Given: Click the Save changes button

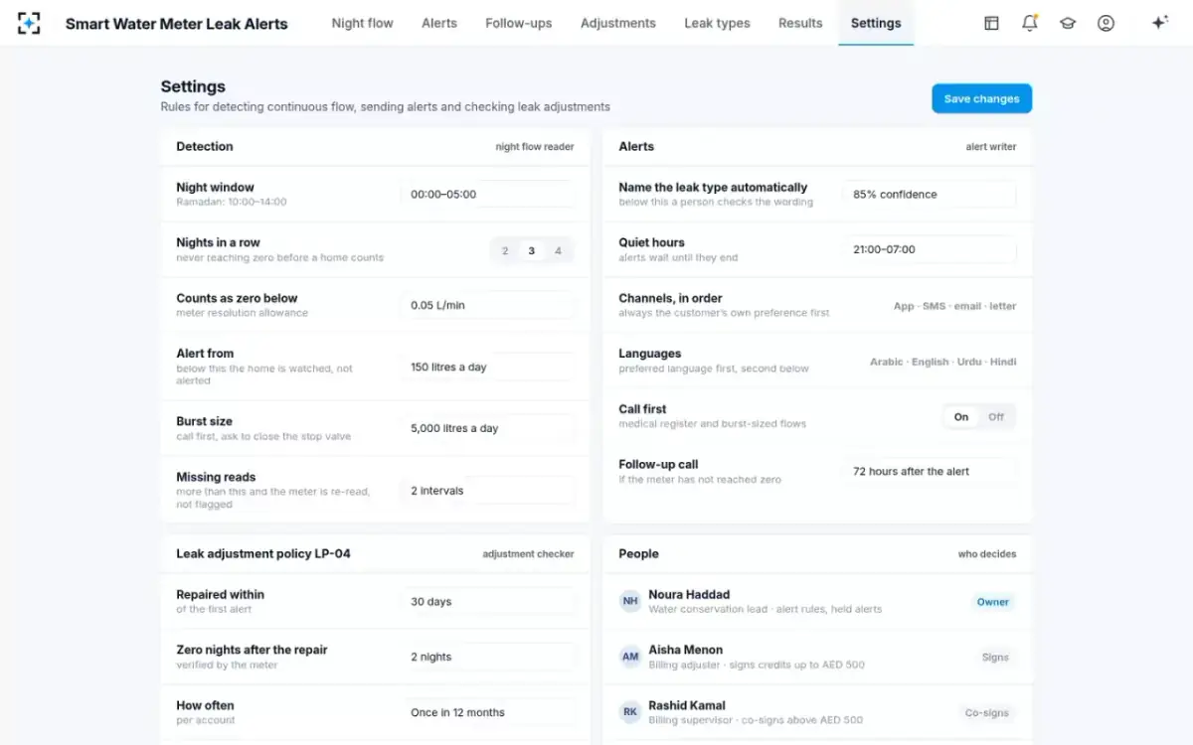Looking at the screenshot, I should (x=982, y=98).
